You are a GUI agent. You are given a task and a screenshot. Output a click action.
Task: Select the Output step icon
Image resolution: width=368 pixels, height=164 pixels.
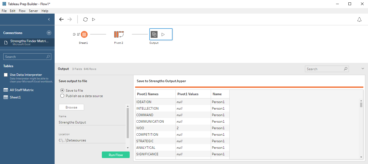pyautogui.click(x=154, y=34)
